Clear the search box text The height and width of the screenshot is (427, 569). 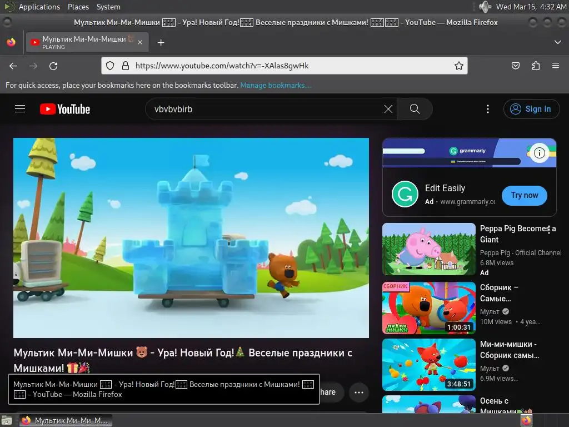[x=388, y=109]
